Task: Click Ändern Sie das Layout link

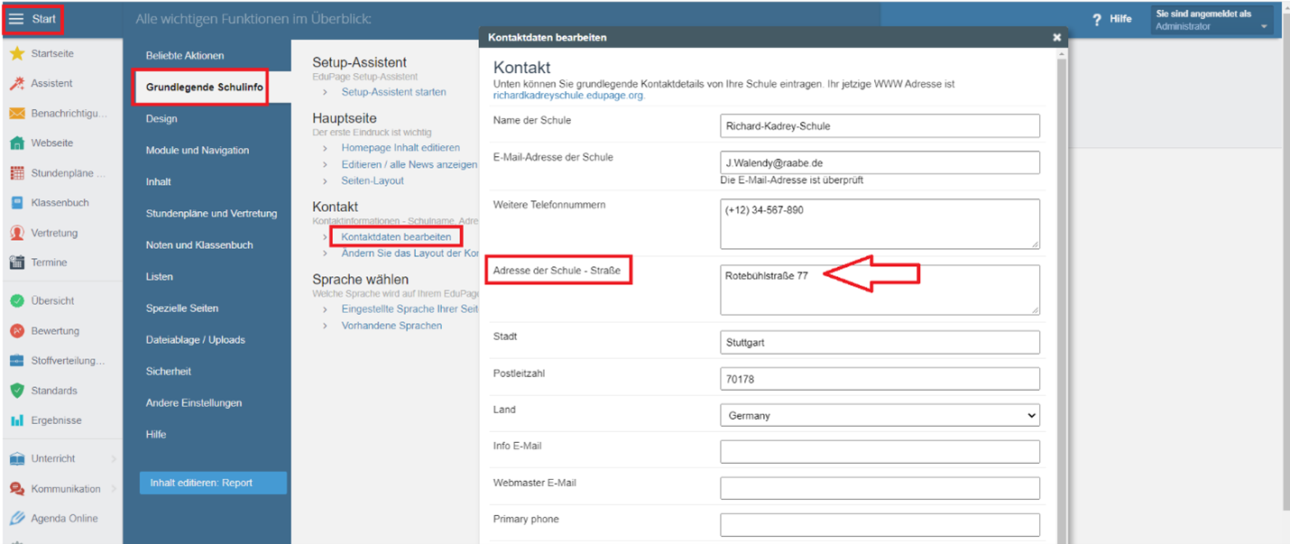Action: pyautogui.click(x=410, y=254)
